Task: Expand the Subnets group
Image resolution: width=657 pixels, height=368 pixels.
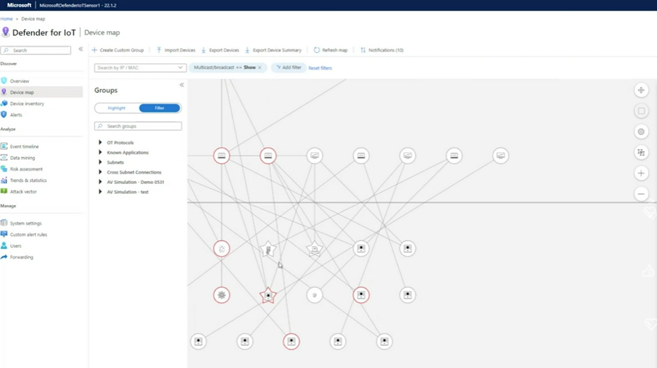Action: click(100, 162)
